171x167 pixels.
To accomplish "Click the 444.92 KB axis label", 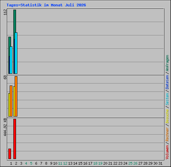I will click(x=5, y=127).
